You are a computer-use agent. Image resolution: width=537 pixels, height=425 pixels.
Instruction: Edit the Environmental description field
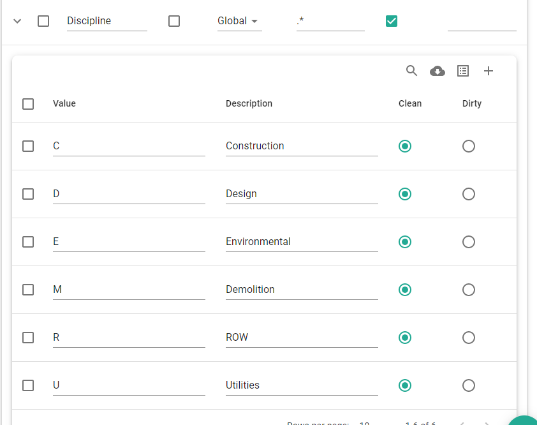[302, 242]
